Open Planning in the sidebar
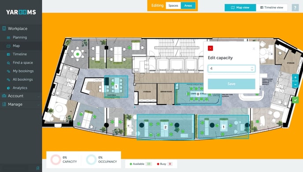The width and height of the screenshot is (303, 172). coord(20,37)
